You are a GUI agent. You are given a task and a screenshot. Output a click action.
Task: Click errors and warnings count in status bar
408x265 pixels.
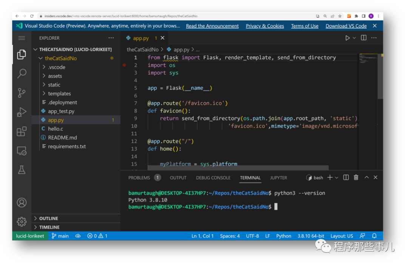pyautogui.click(x=97, y=236)
